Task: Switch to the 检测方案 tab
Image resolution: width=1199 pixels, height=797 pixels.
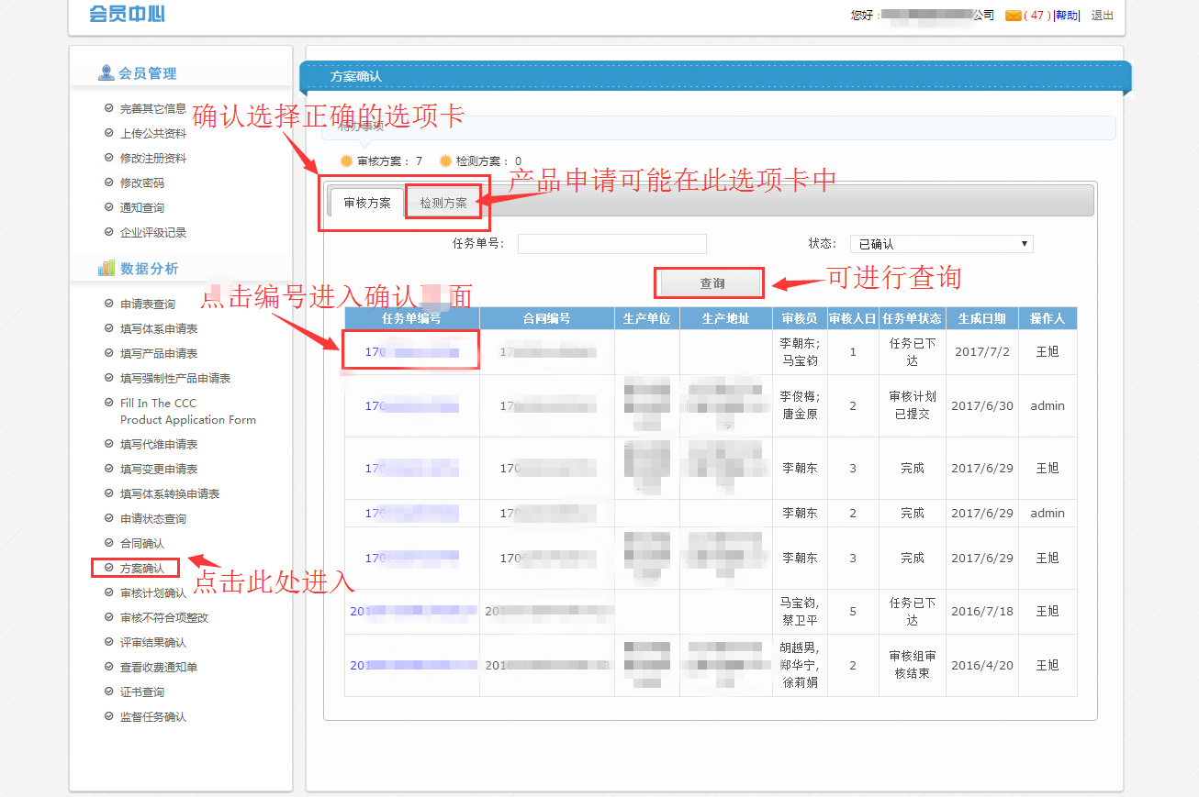Action: coord(443,203)
